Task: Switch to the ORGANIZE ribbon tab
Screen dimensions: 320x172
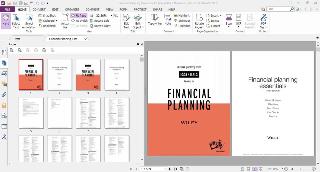Action: click(x=72, y=9)
